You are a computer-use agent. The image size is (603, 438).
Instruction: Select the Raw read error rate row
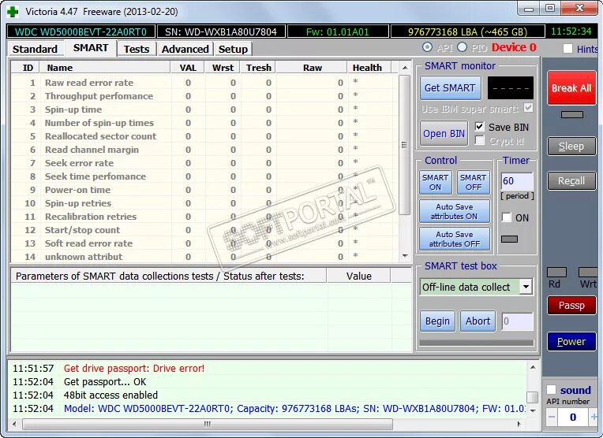(x=204, y=83)
